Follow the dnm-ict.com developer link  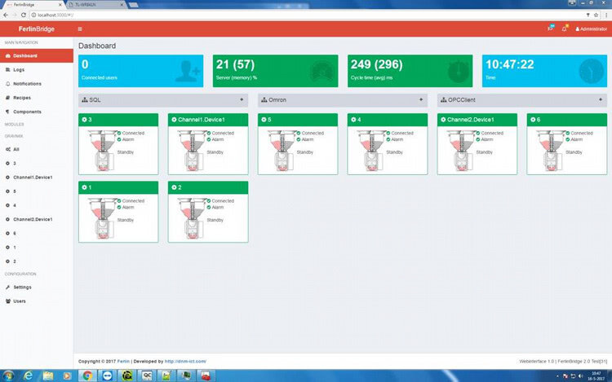[x=185, y=362]
